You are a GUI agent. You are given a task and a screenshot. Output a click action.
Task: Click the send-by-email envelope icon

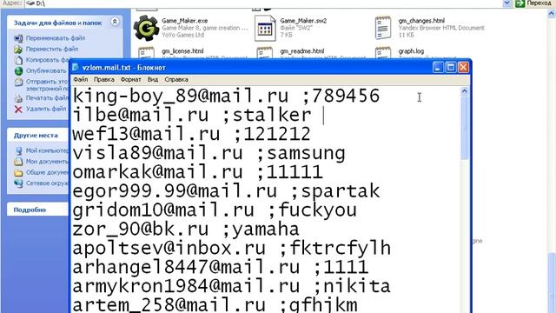18,83
